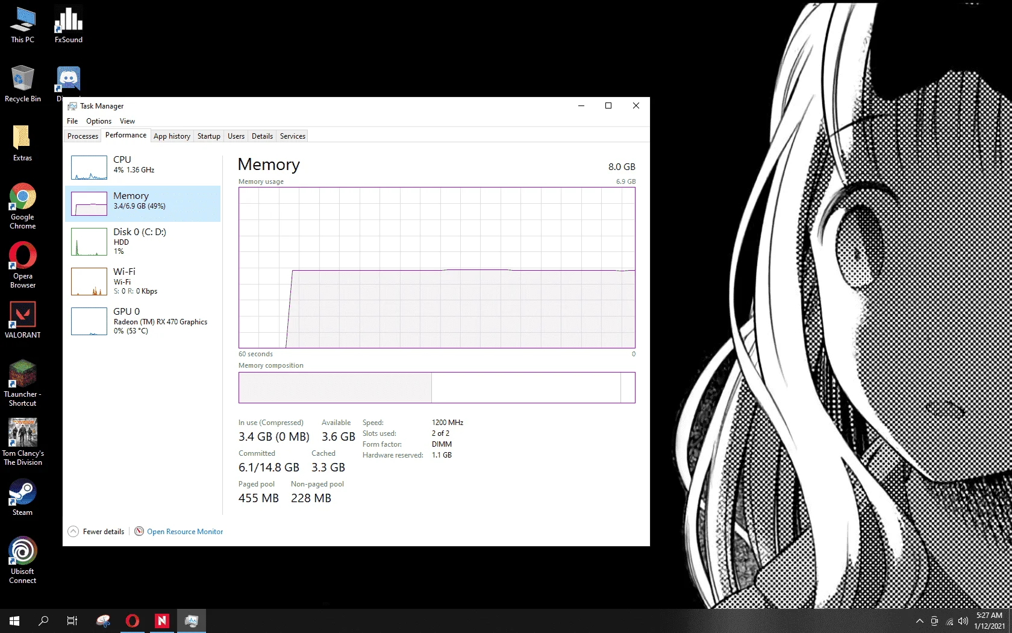Click the Disk 0 mini graph thumbnail

(x=89, y=242)
